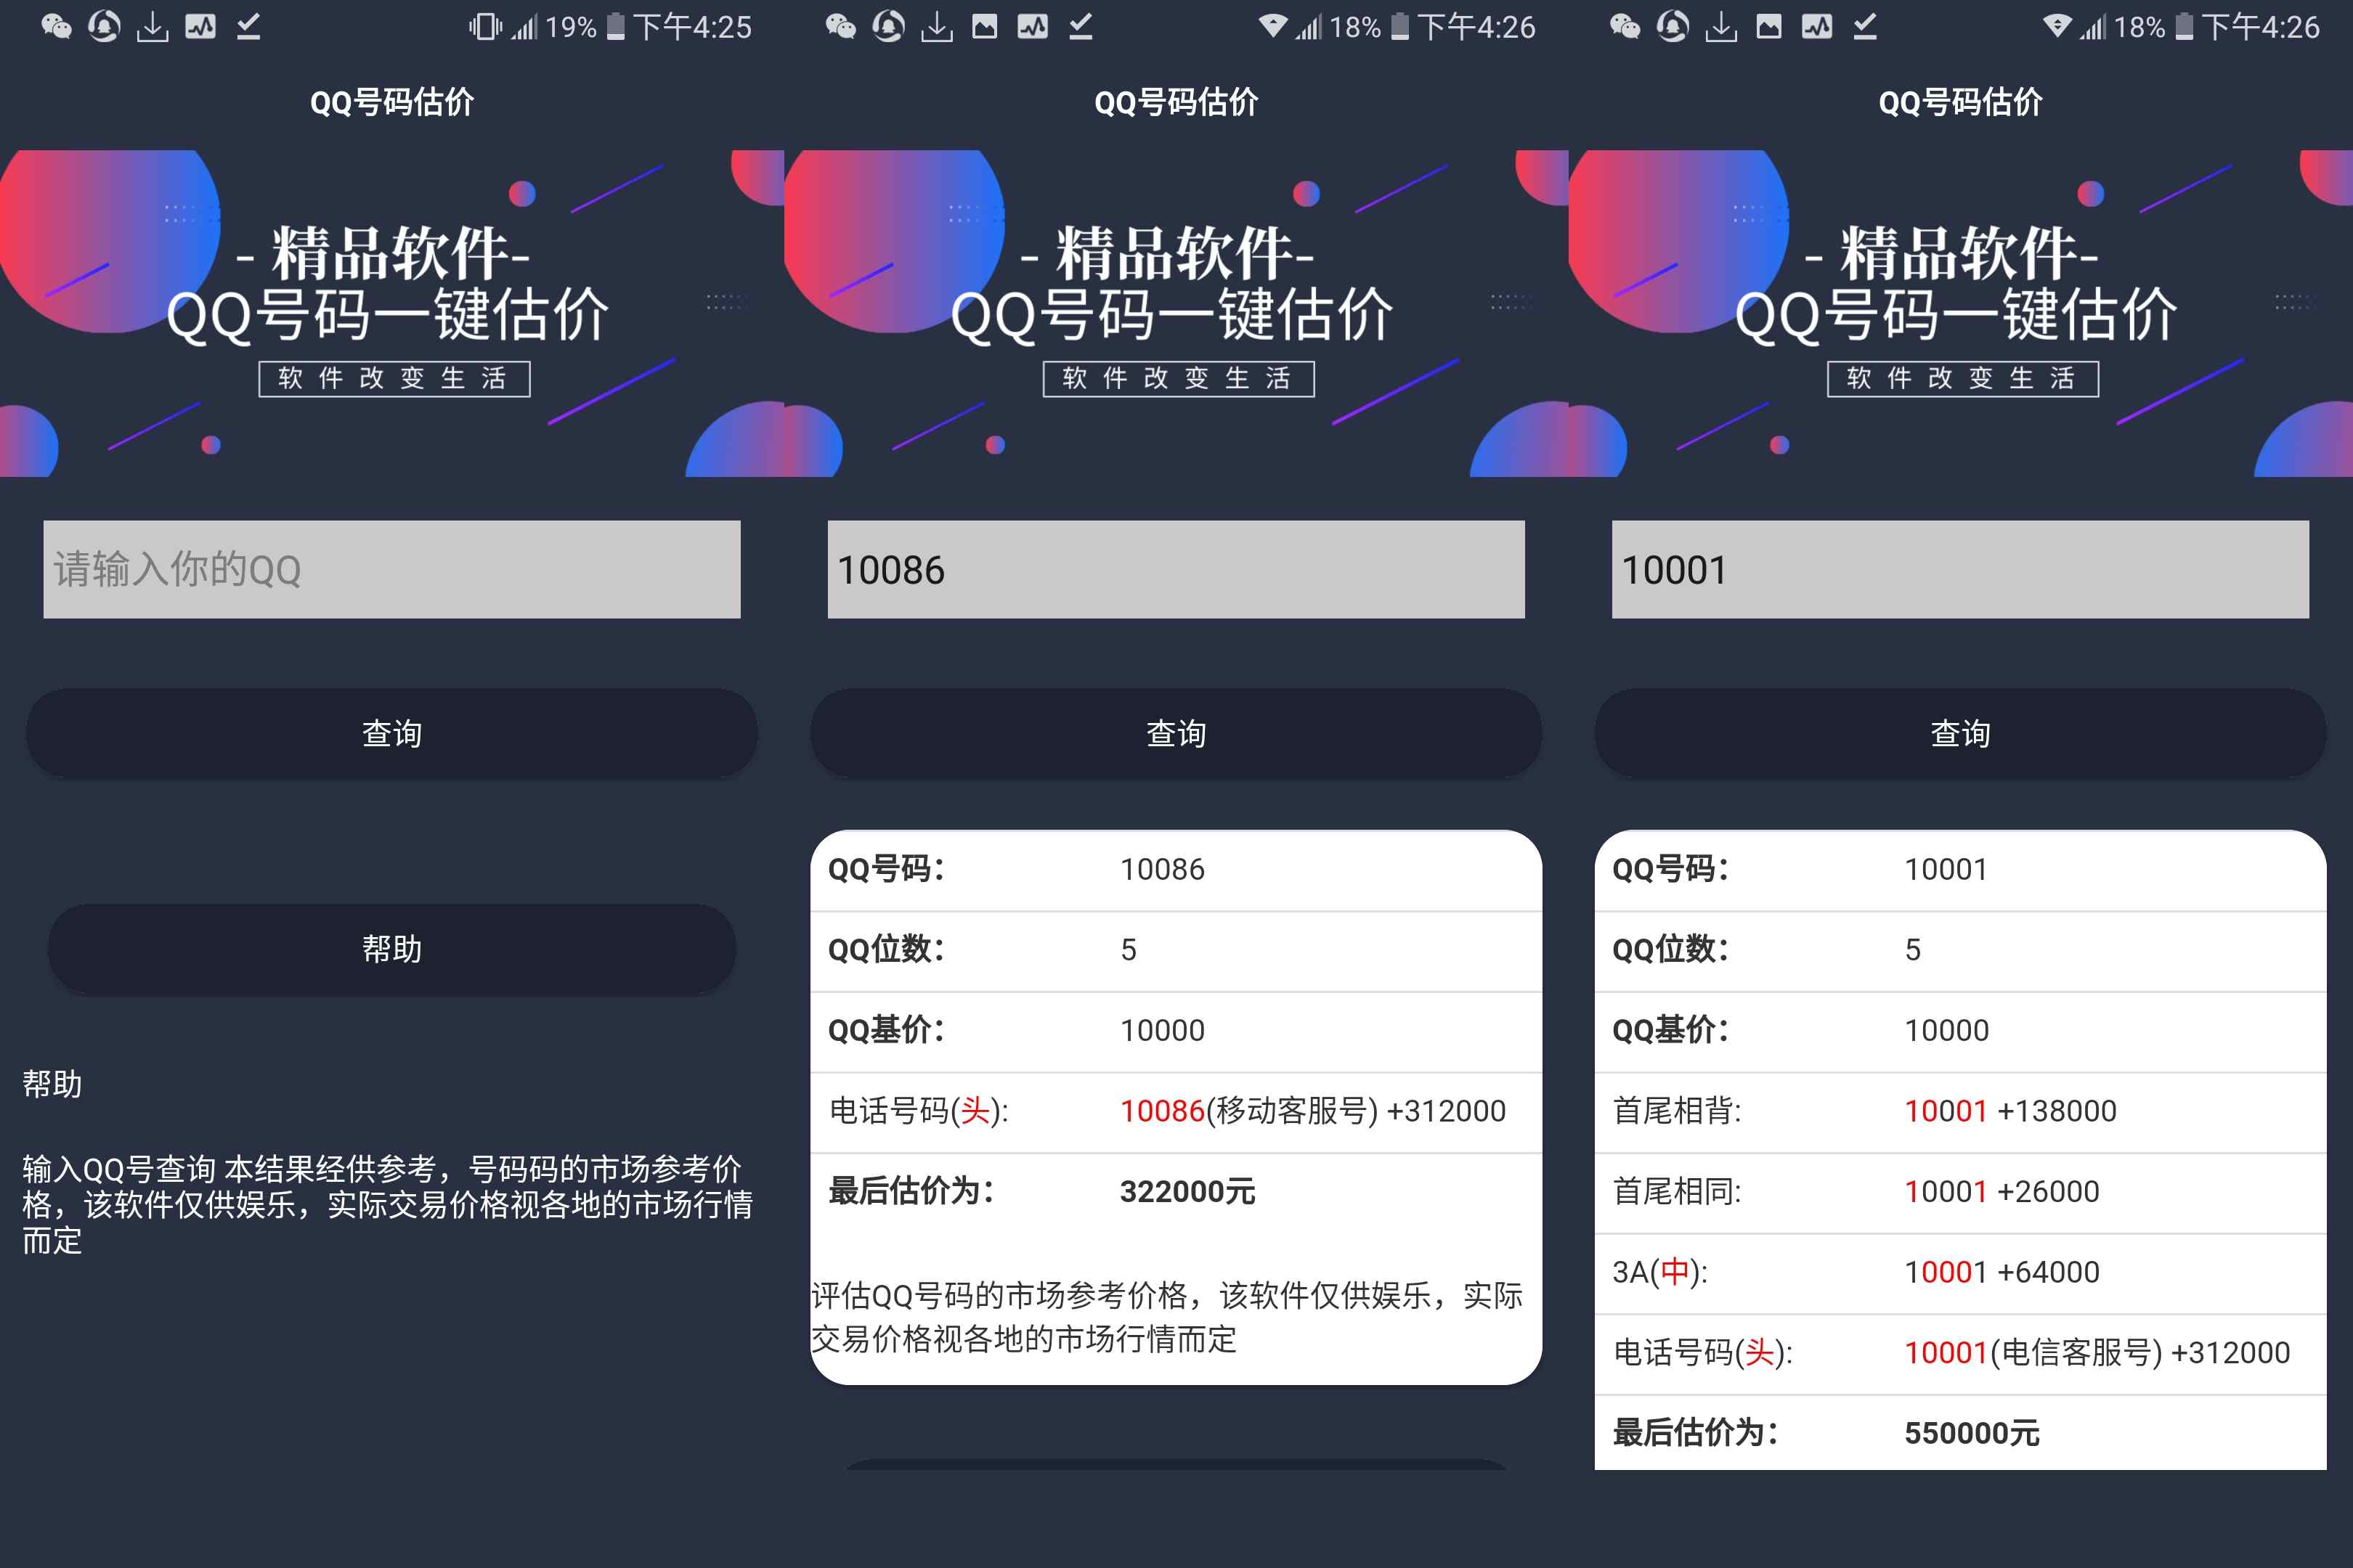Tap the vibrate mode icon in status bar
Viewport: 2353px width, 1568px height.
(485, 27)
